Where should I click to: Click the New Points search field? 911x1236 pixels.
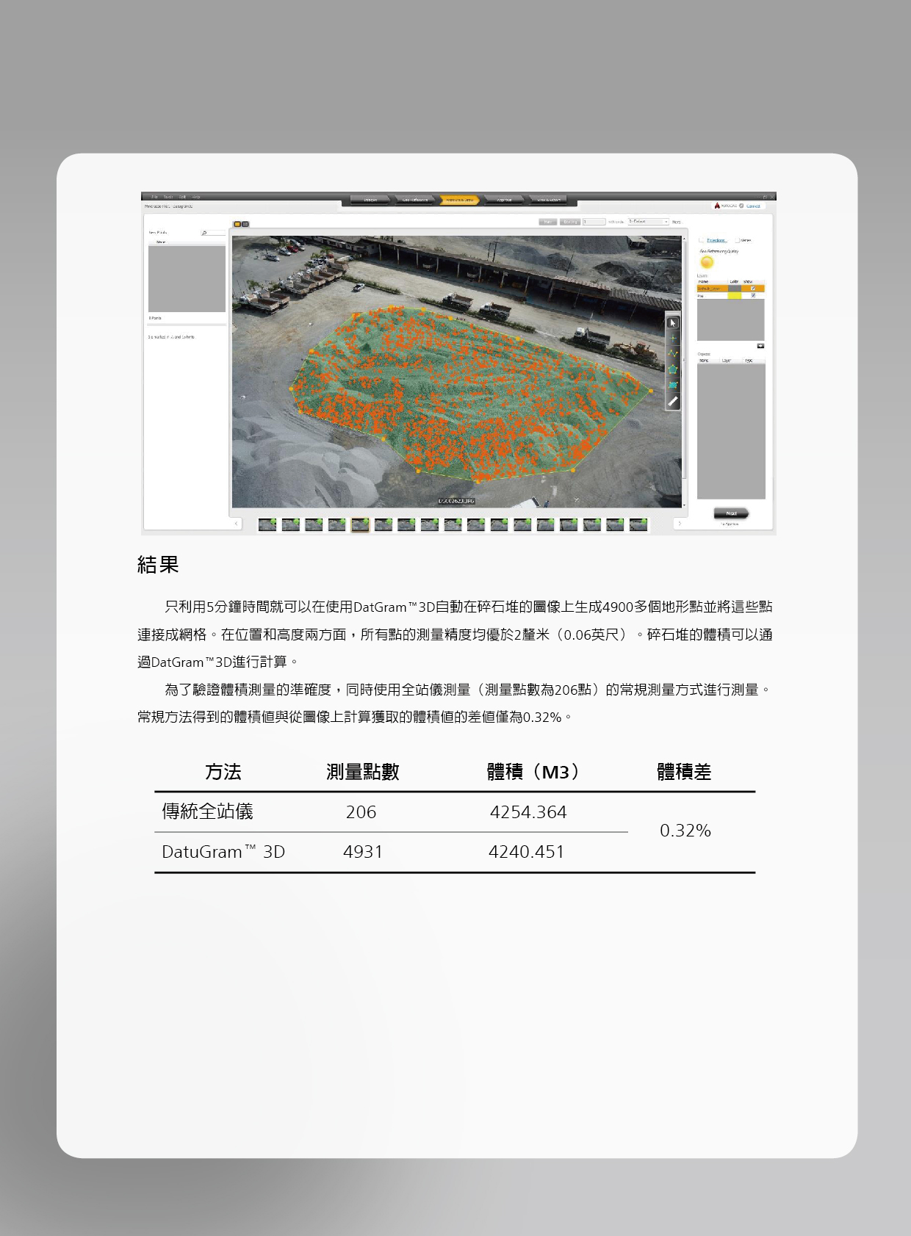click(213, 233)
